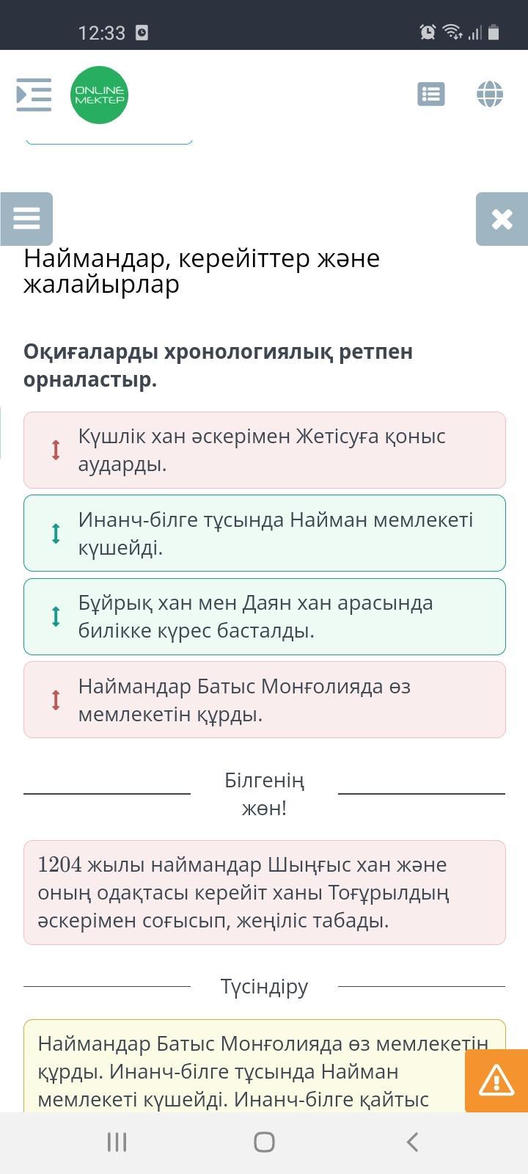
Task: Click the orange warning report icon
Action: [496, 1080]
